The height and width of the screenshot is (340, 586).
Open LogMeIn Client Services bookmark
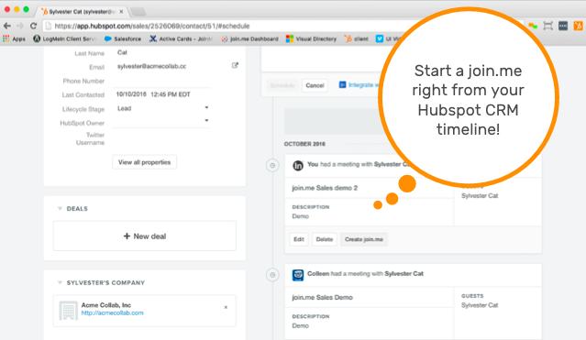pos(65,38)
